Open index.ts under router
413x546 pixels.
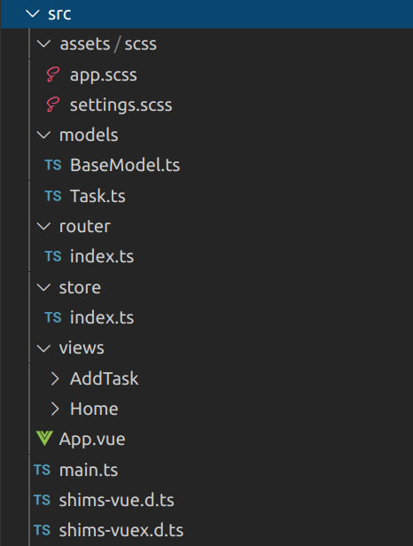coord(102,256)
